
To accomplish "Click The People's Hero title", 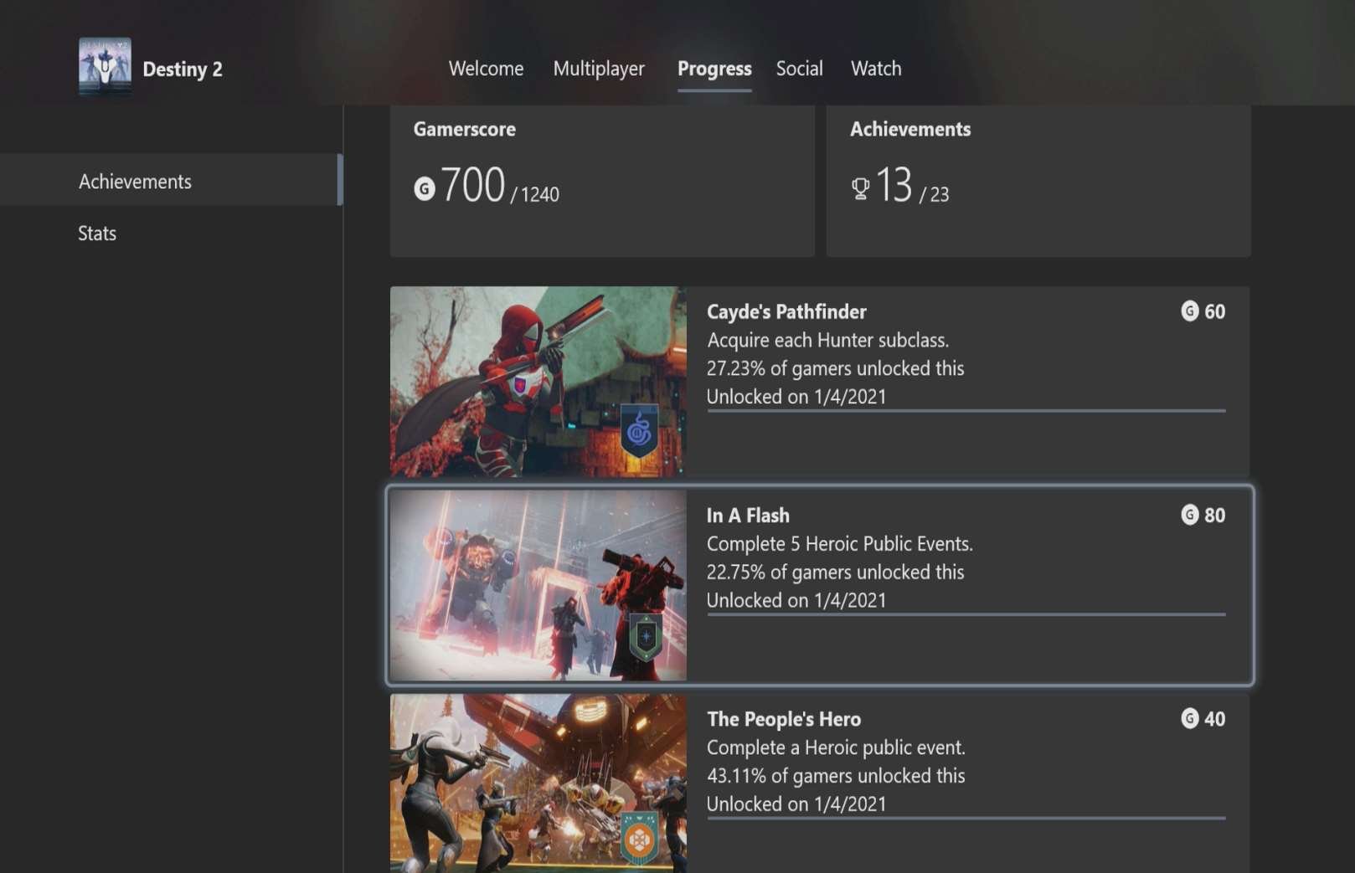I will click(784, 718).
